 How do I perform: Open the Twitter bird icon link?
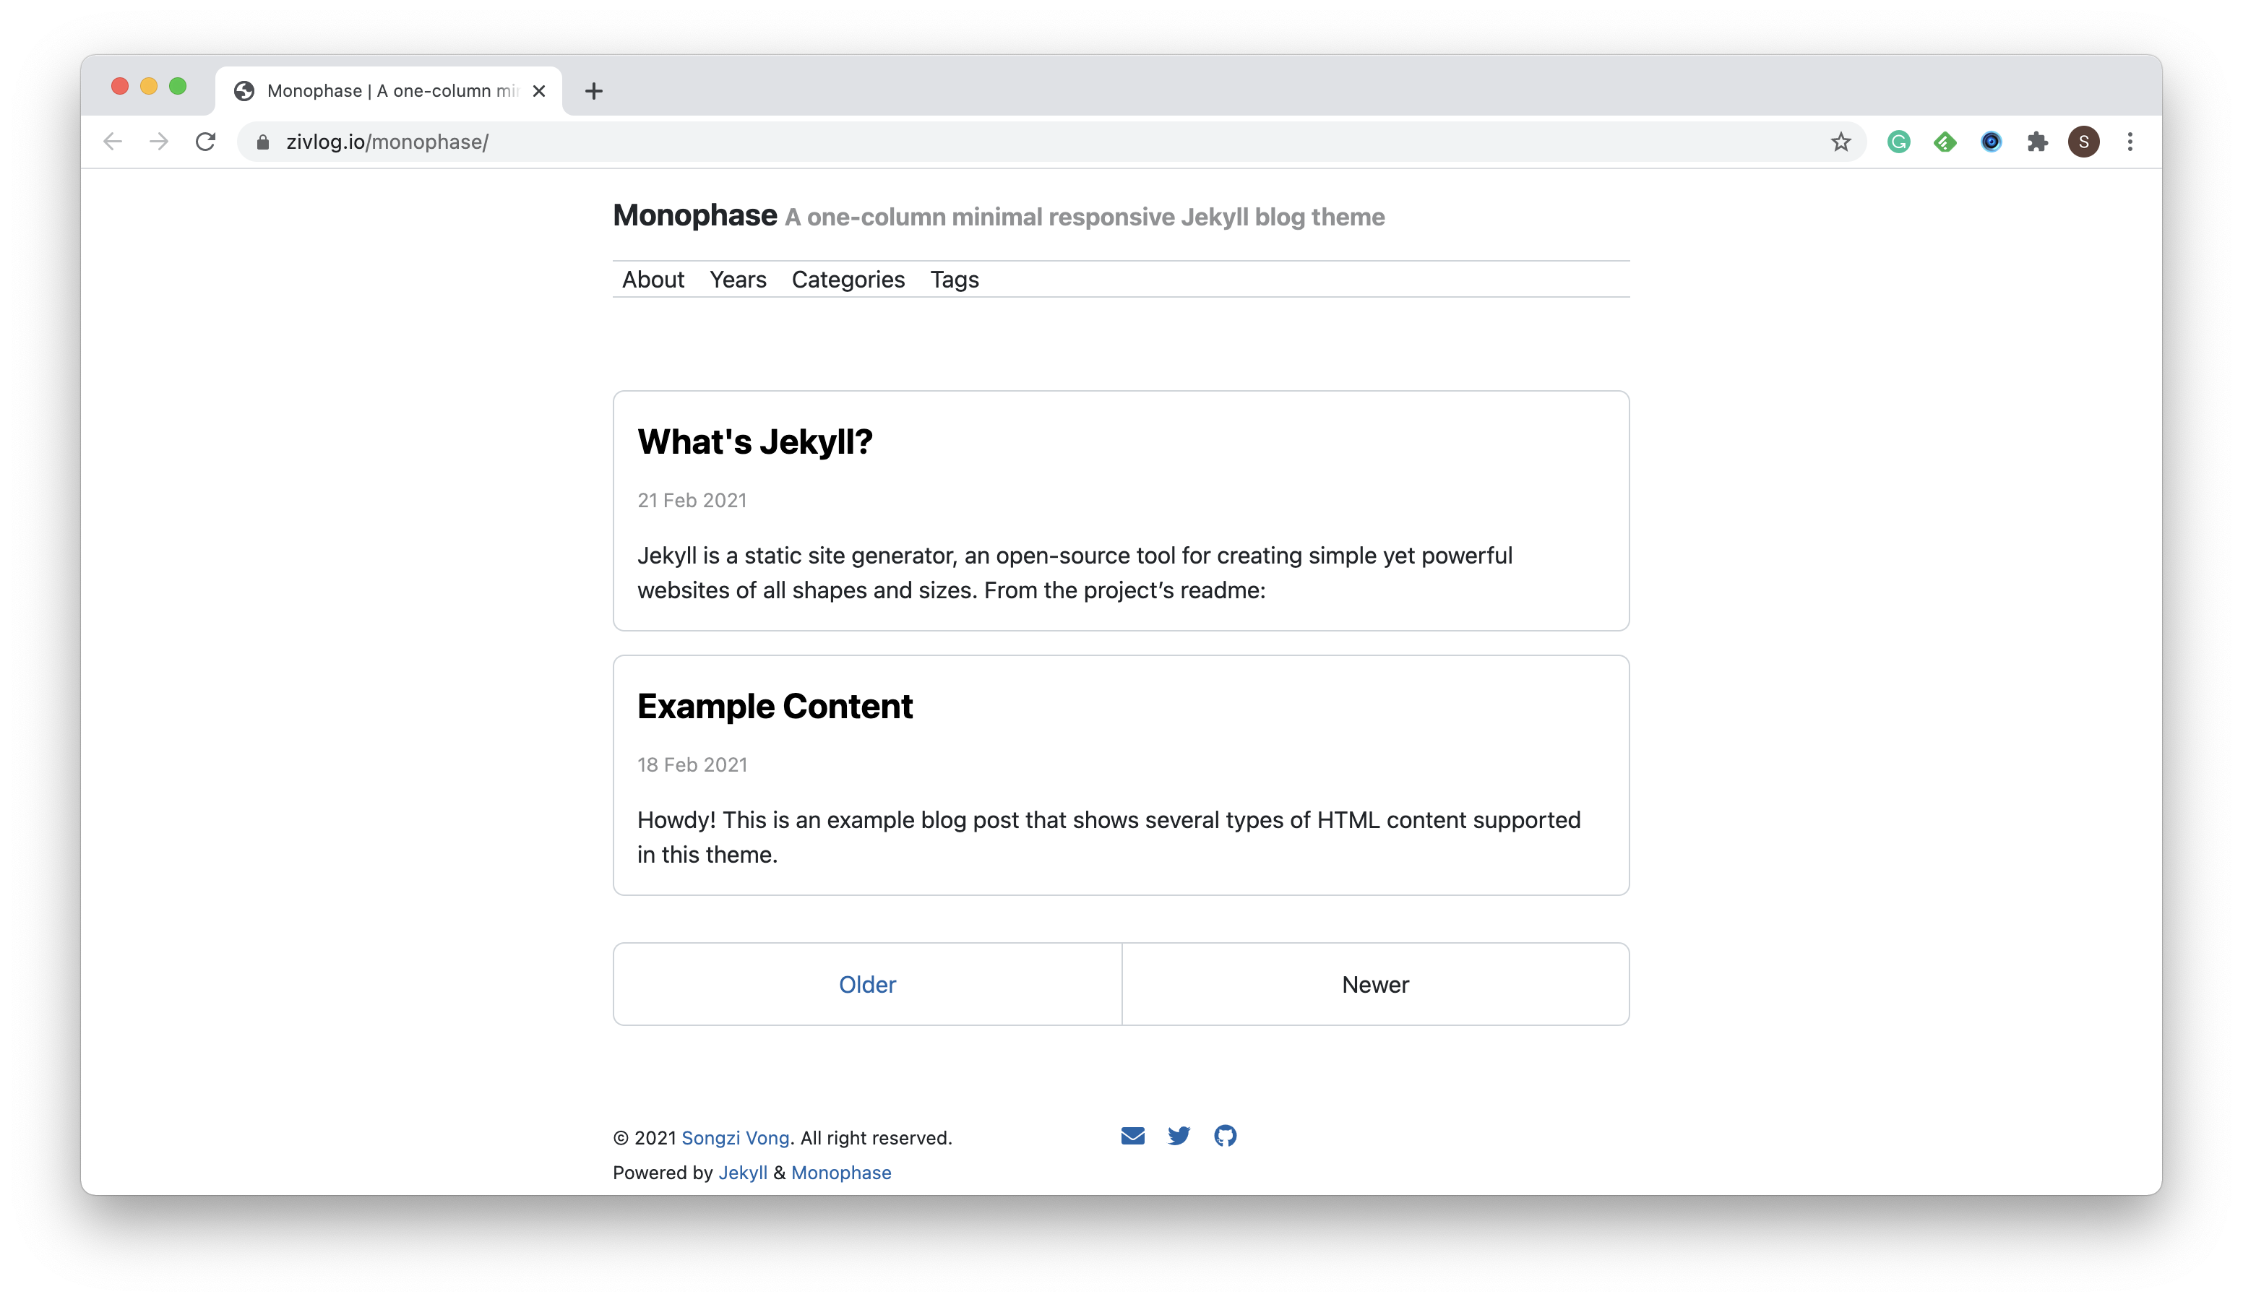[1179, 1136]
